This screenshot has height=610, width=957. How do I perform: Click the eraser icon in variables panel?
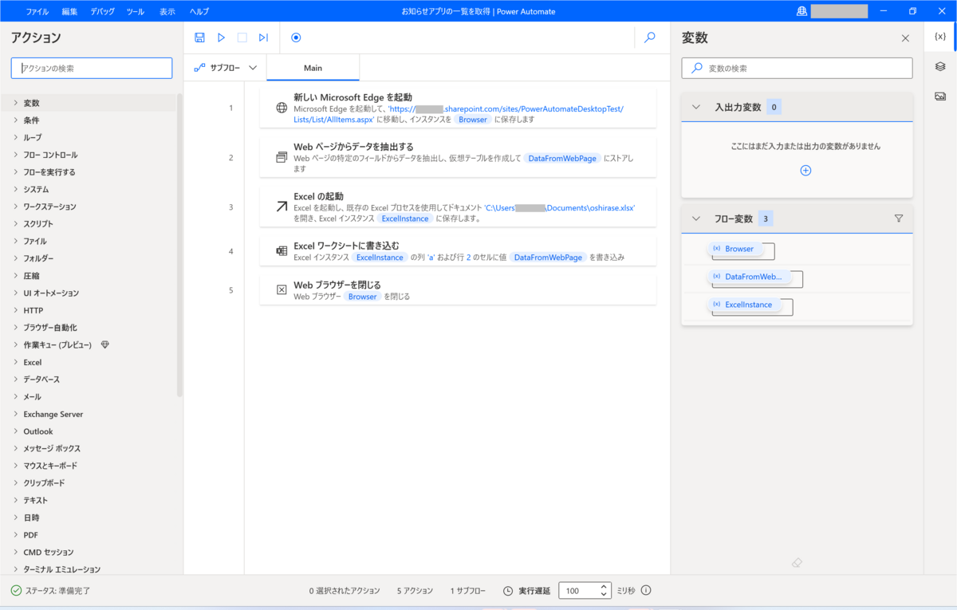797,563
